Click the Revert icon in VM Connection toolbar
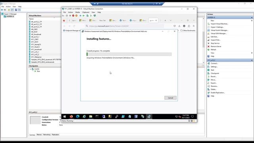Image resolution: width=254 pixels, height=143 pixels. click(91, 16)
